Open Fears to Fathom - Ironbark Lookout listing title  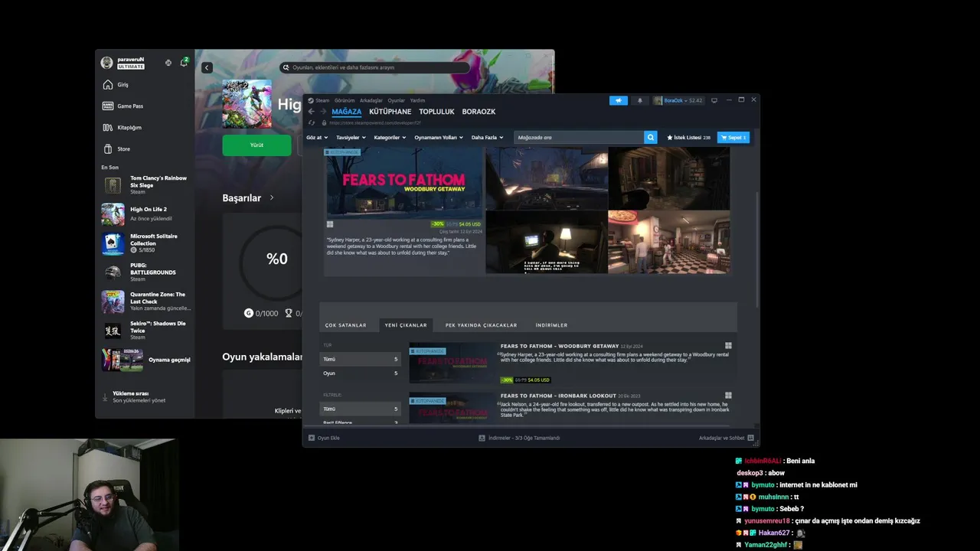point(558,396)
